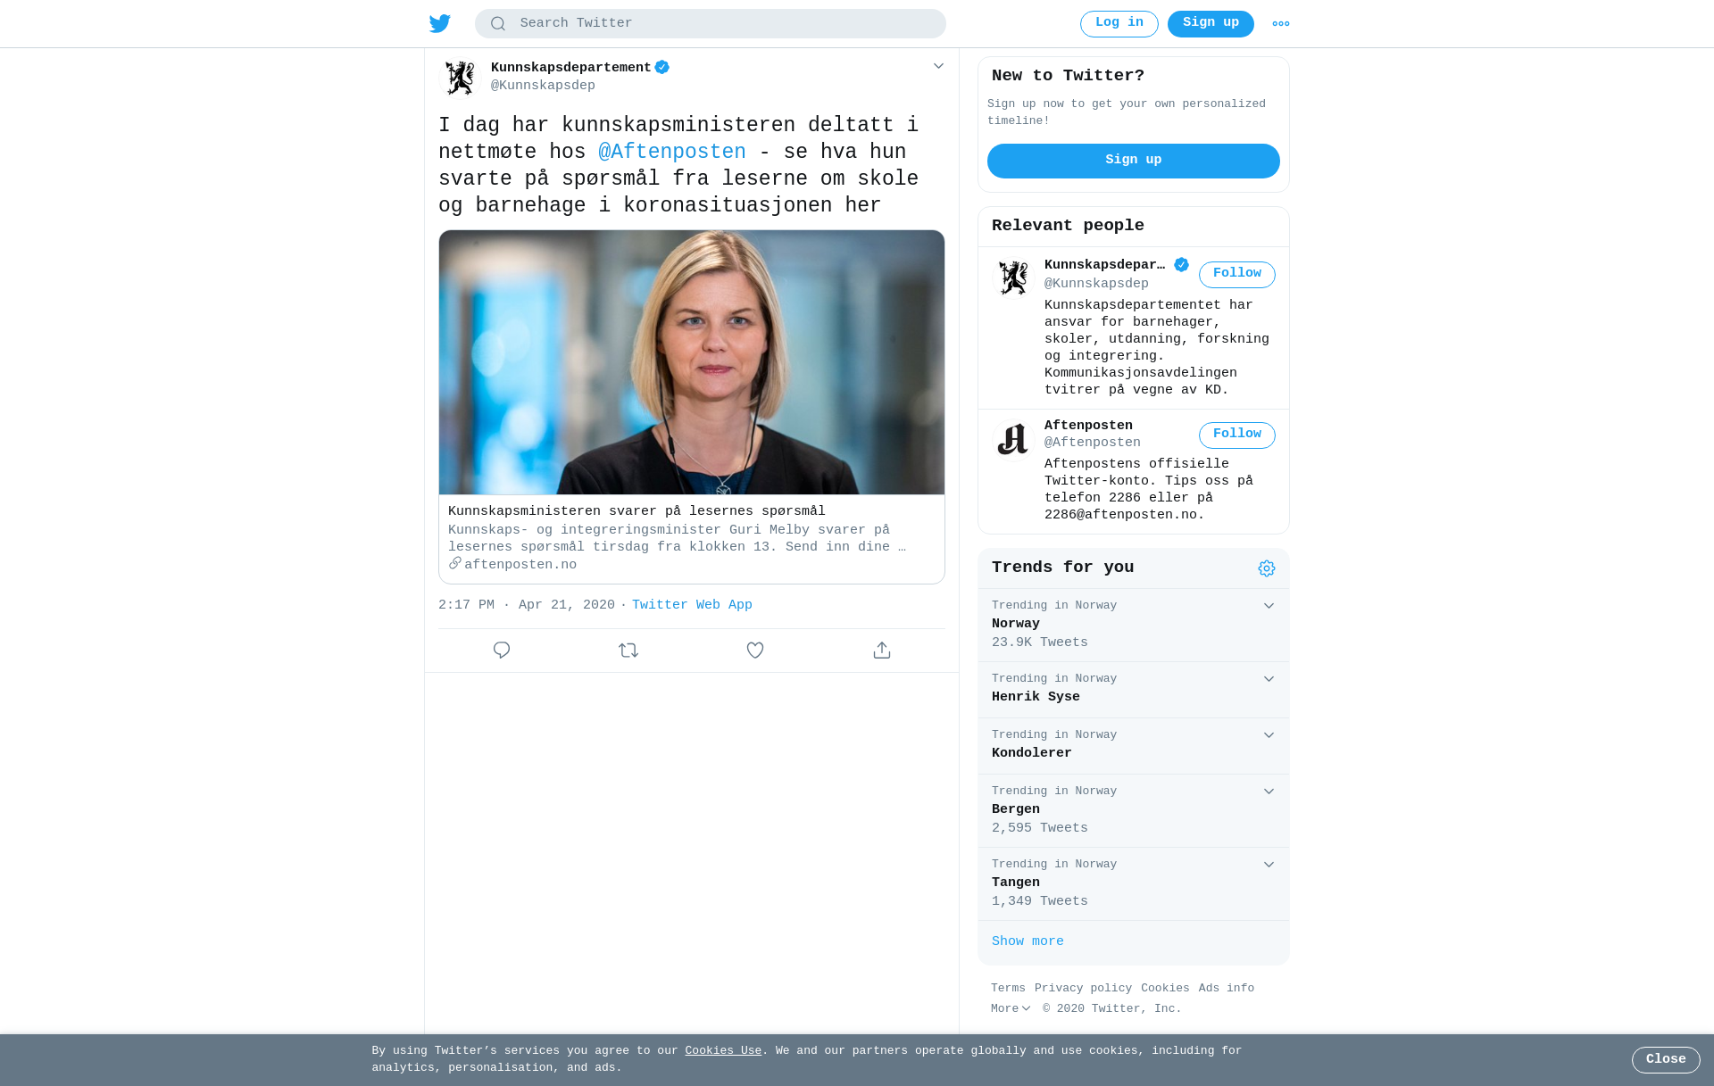The height and width of the screenshot is (1086, 1714).
Task: Open the three-dots more menu in header
Action: pos(1281,24)
